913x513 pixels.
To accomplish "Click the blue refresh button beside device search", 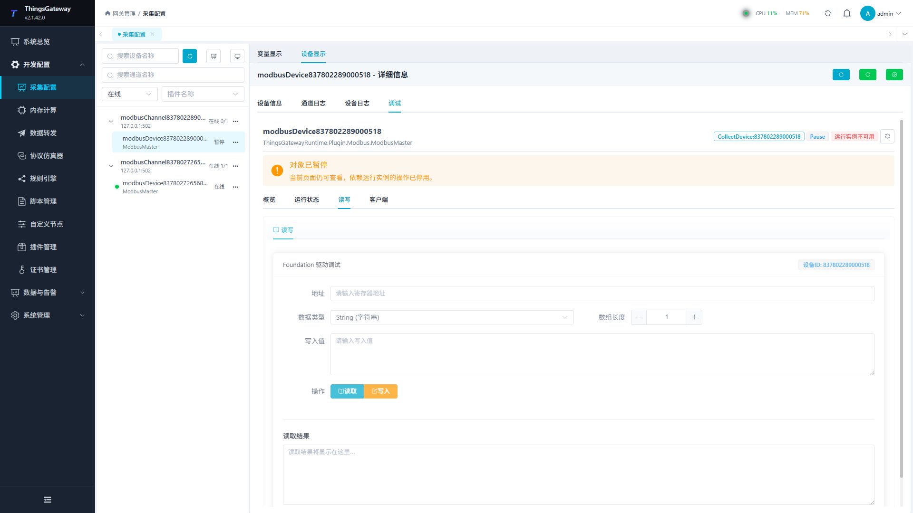I will (190, 56).
